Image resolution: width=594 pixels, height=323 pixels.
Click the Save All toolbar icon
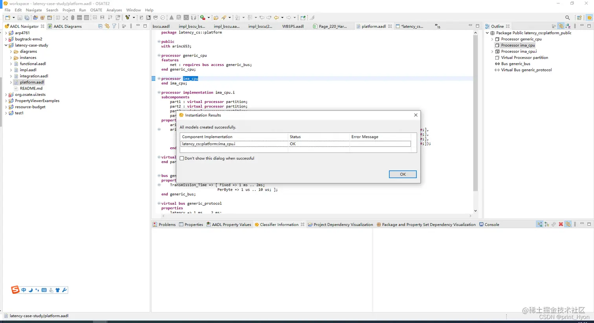27,18
